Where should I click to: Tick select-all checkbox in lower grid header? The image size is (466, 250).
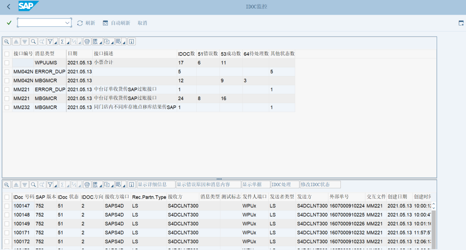pyautogui.click(x=7, y=197)
